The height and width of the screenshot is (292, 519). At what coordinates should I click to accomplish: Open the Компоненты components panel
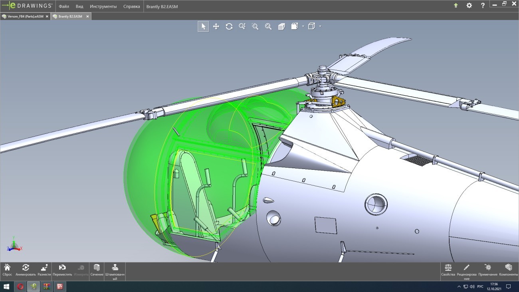[x=509, y=270]
